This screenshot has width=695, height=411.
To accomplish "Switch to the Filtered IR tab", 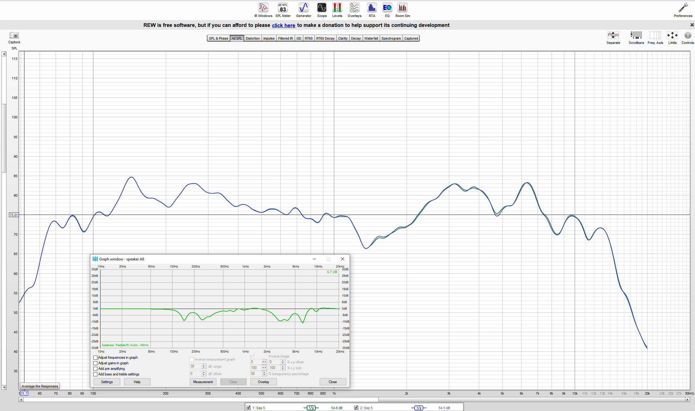I will (285, 38).
